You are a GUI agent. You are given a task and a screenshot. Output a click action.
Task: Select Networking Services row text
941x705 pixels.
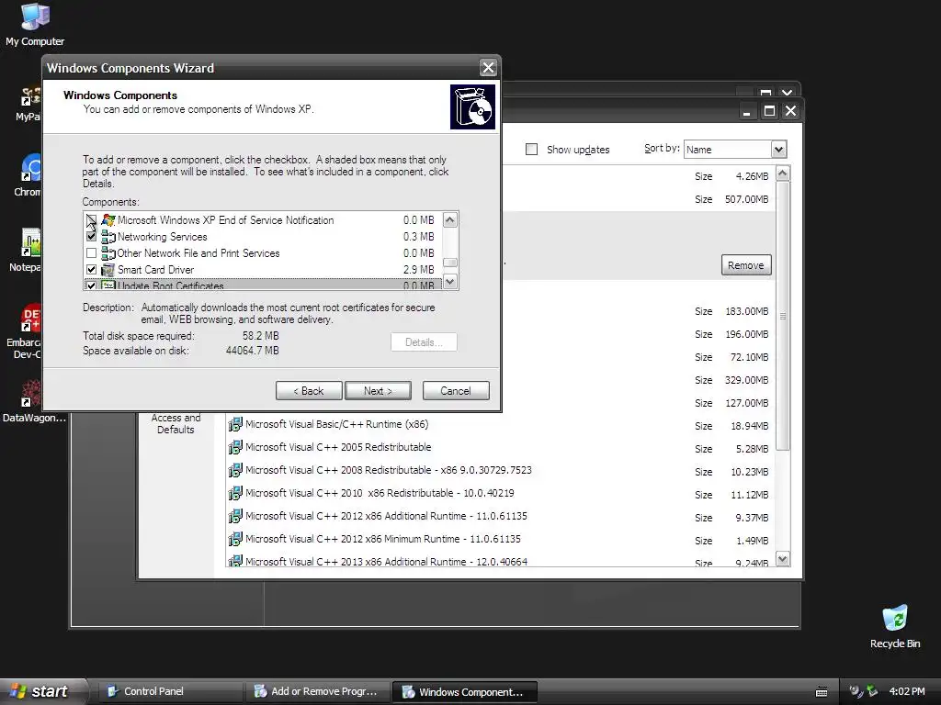(163, 237)
